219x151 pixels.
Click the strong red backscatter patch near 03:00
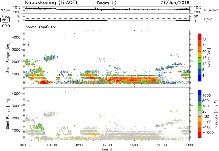(x=45, y=82)
